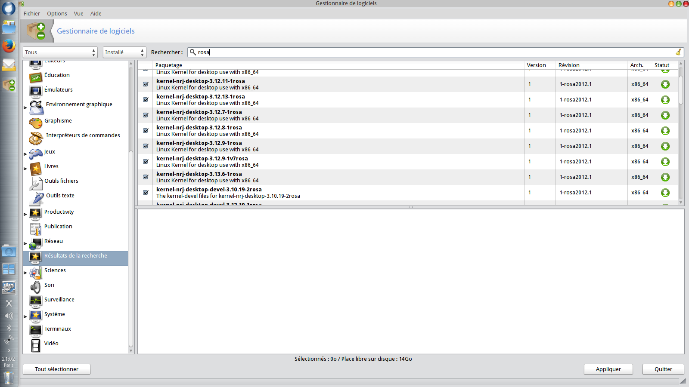Open the Options menu
This screenshot has height=387, width=689.
click(x=57, y=14)
